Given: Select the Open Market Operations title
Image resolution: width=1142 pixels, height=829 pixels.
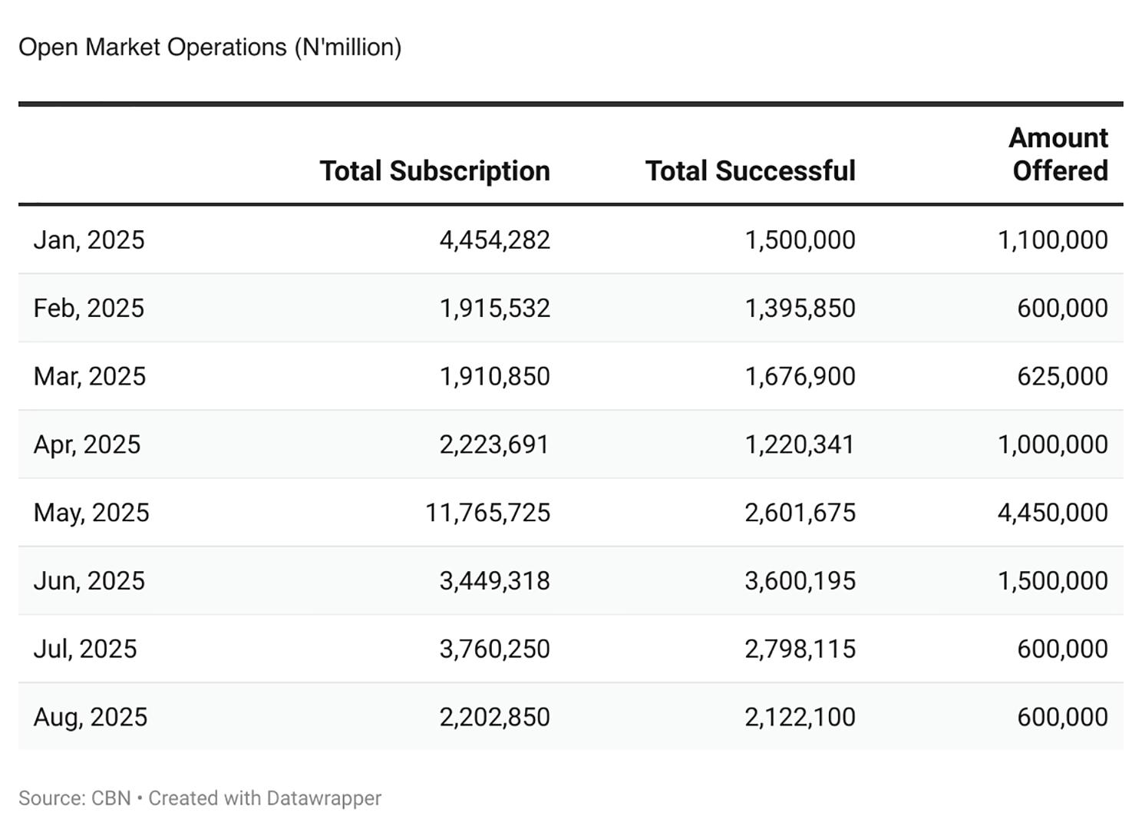Looking at the screenshot, I should (x=210, y=47).
